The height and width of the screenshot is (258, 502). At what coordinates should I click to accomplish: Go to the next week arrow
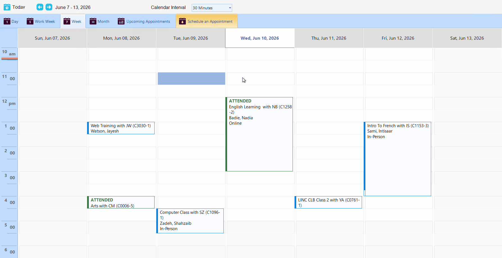49,7
